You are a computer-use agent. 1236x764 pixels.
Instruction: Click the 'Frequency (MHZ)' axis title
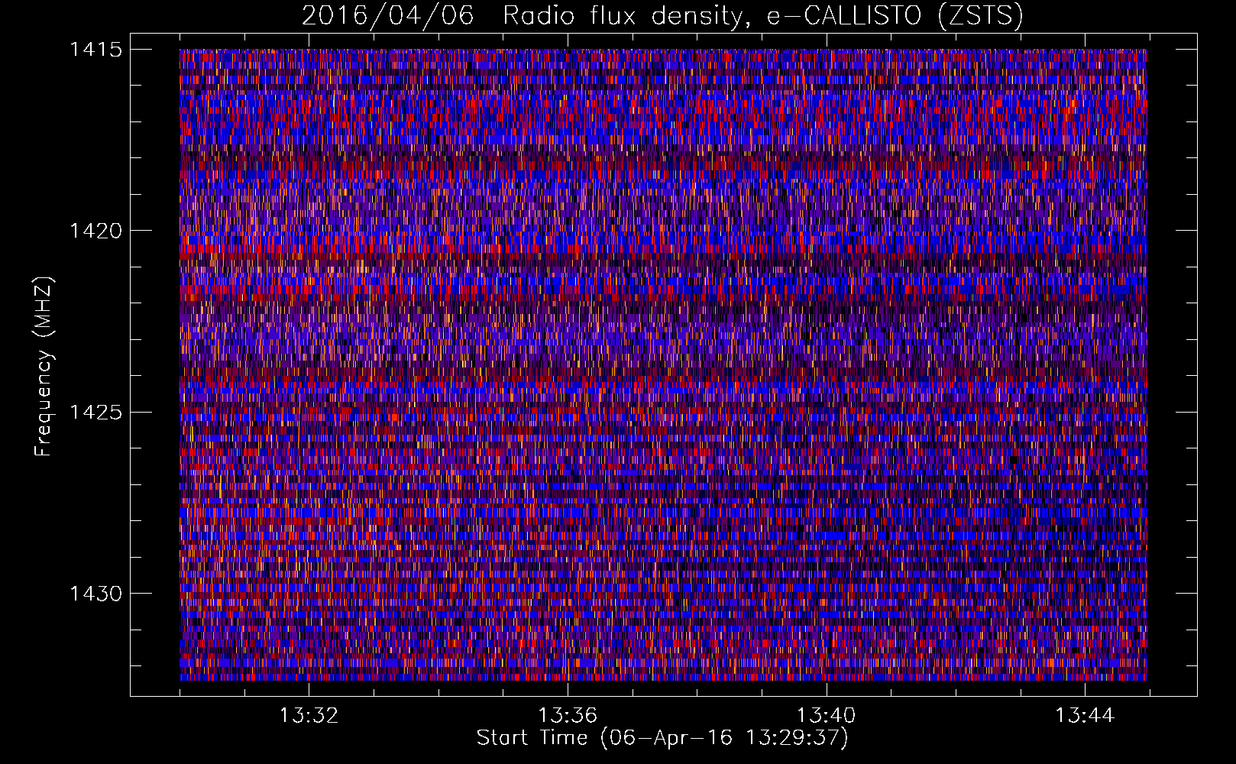[x=44, y=366]
